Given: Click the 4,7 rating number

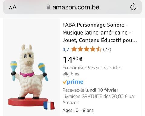Looking at the screenshot, I should 66,49.
